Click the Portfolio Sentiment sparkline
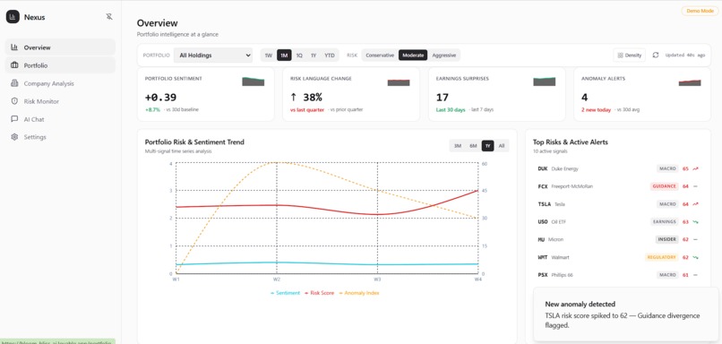722x344 pixels. tap(254, 82)
